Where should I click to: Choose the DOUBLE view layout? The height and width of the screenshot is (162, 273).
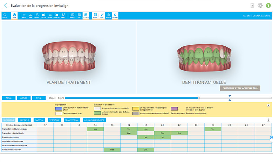pos(86,16)
